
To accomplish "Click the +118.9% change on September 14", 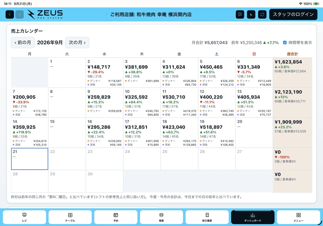I will [22, 132].
